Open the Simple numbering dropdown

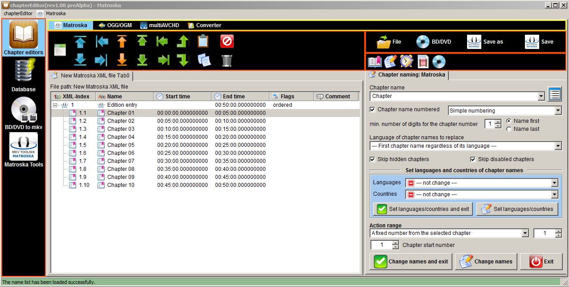[x=558, y=111]
